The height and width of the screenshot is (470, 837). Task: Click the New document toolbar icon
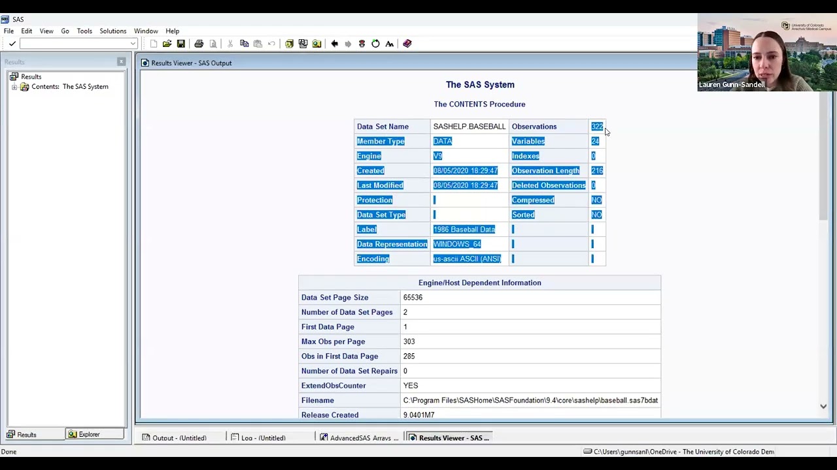tap(154, 44)
